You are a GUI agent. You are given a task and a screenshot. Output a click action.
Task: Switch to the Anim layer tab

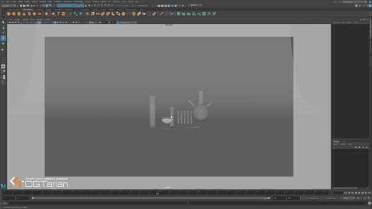pyautogui.click(x=344, y=142)
